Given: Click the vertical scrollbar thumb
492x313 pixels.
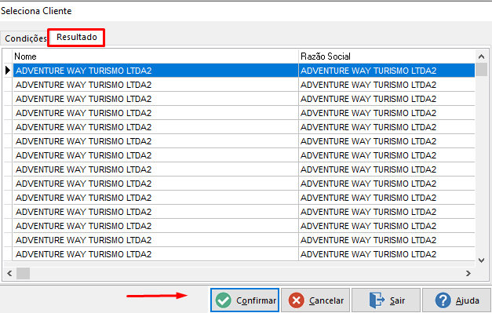Looking at the screenshot, I should pyautogui.click(x=481, y=69).
